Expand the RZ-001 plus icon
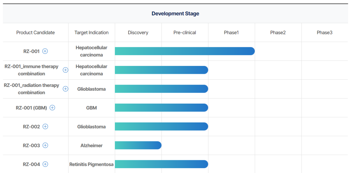361x173 pixels. 45,51
